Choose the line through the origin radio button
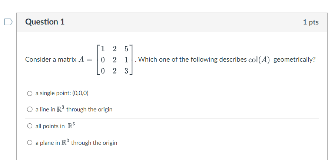This screenshot has width=328, height=166. (x=30, y=110)
